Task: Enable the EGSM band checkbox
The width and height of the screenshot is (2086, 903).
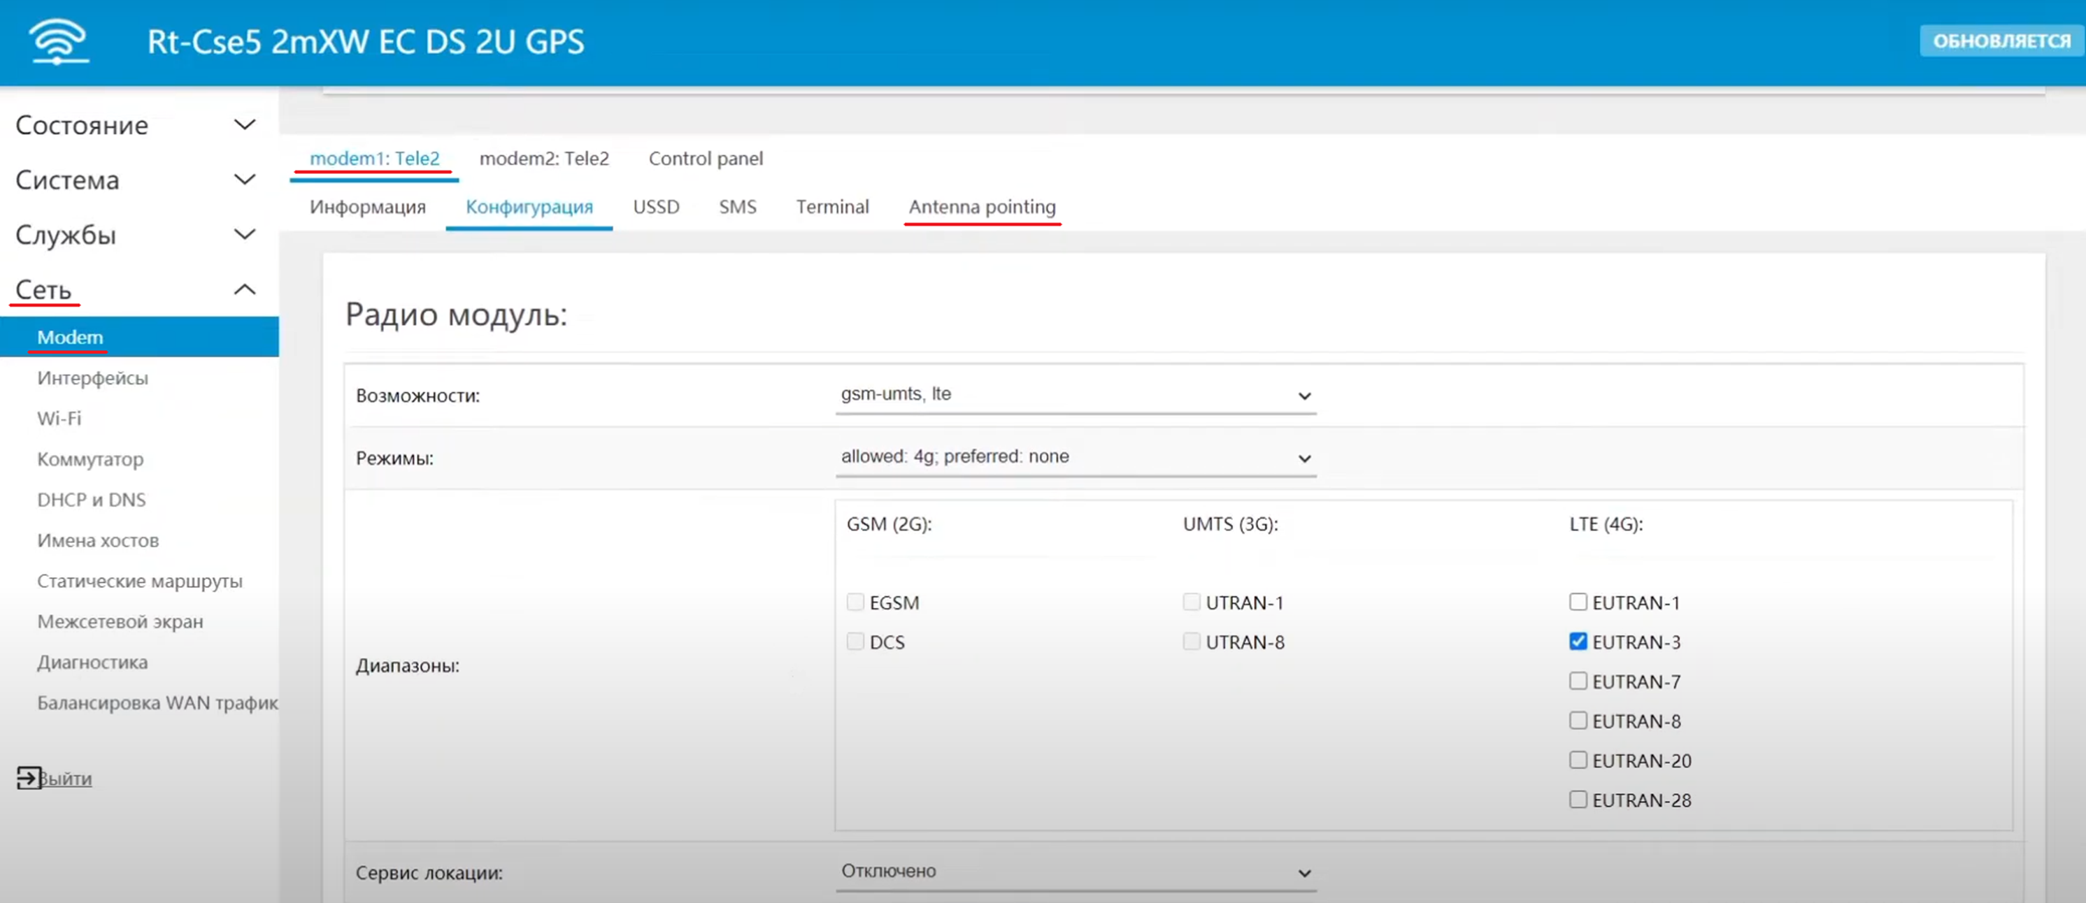Action: pos(855,602)
